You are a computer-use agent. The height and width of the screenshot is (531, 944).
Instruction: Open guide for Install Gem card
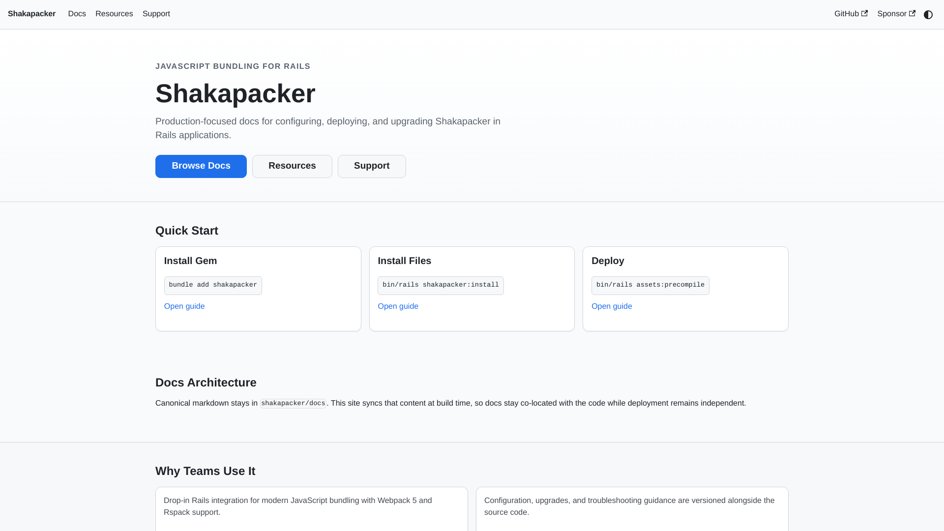tap(184, 306)
